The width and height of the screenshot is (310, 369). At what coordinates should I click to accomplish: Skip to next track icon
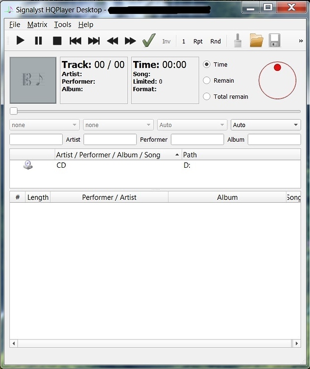point(94,41)
